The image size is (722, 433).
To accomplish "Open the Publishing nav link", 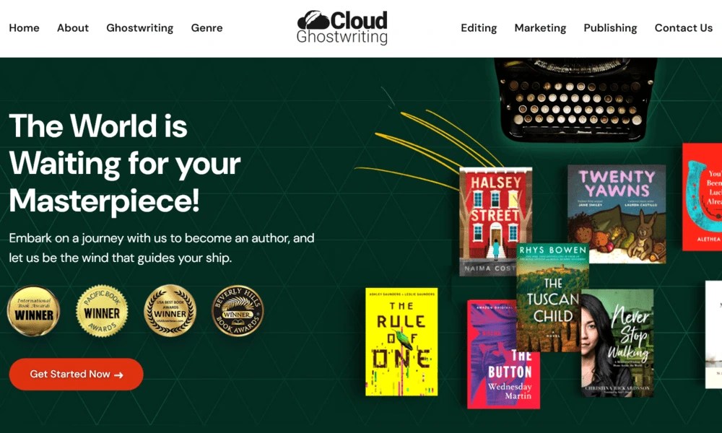I will pyautogui.click(x=611, y=28).
